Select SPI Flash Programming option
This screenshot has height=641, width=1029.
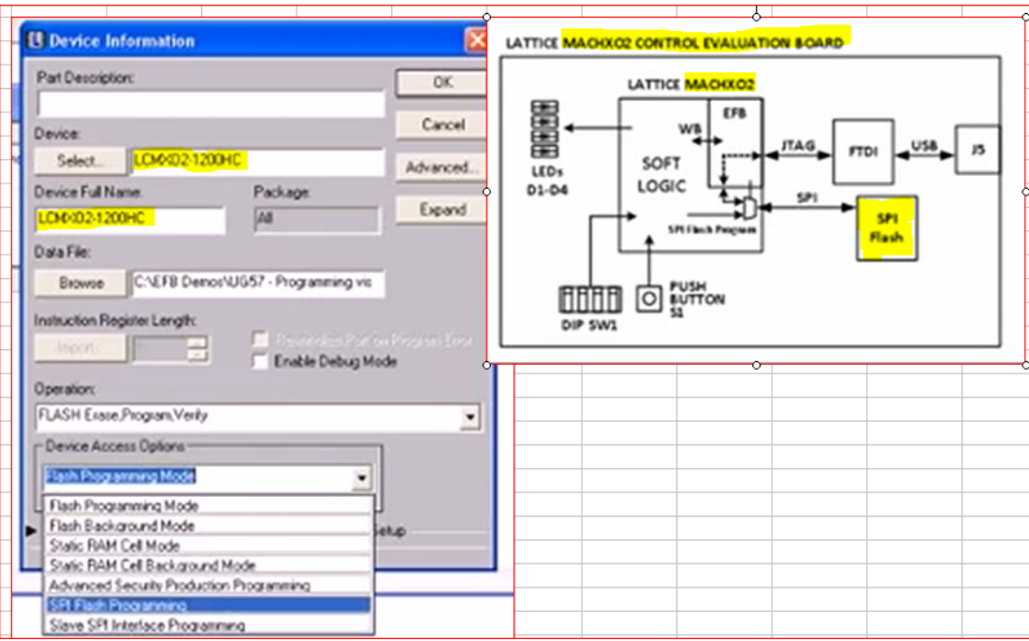[x=209, y=605]
